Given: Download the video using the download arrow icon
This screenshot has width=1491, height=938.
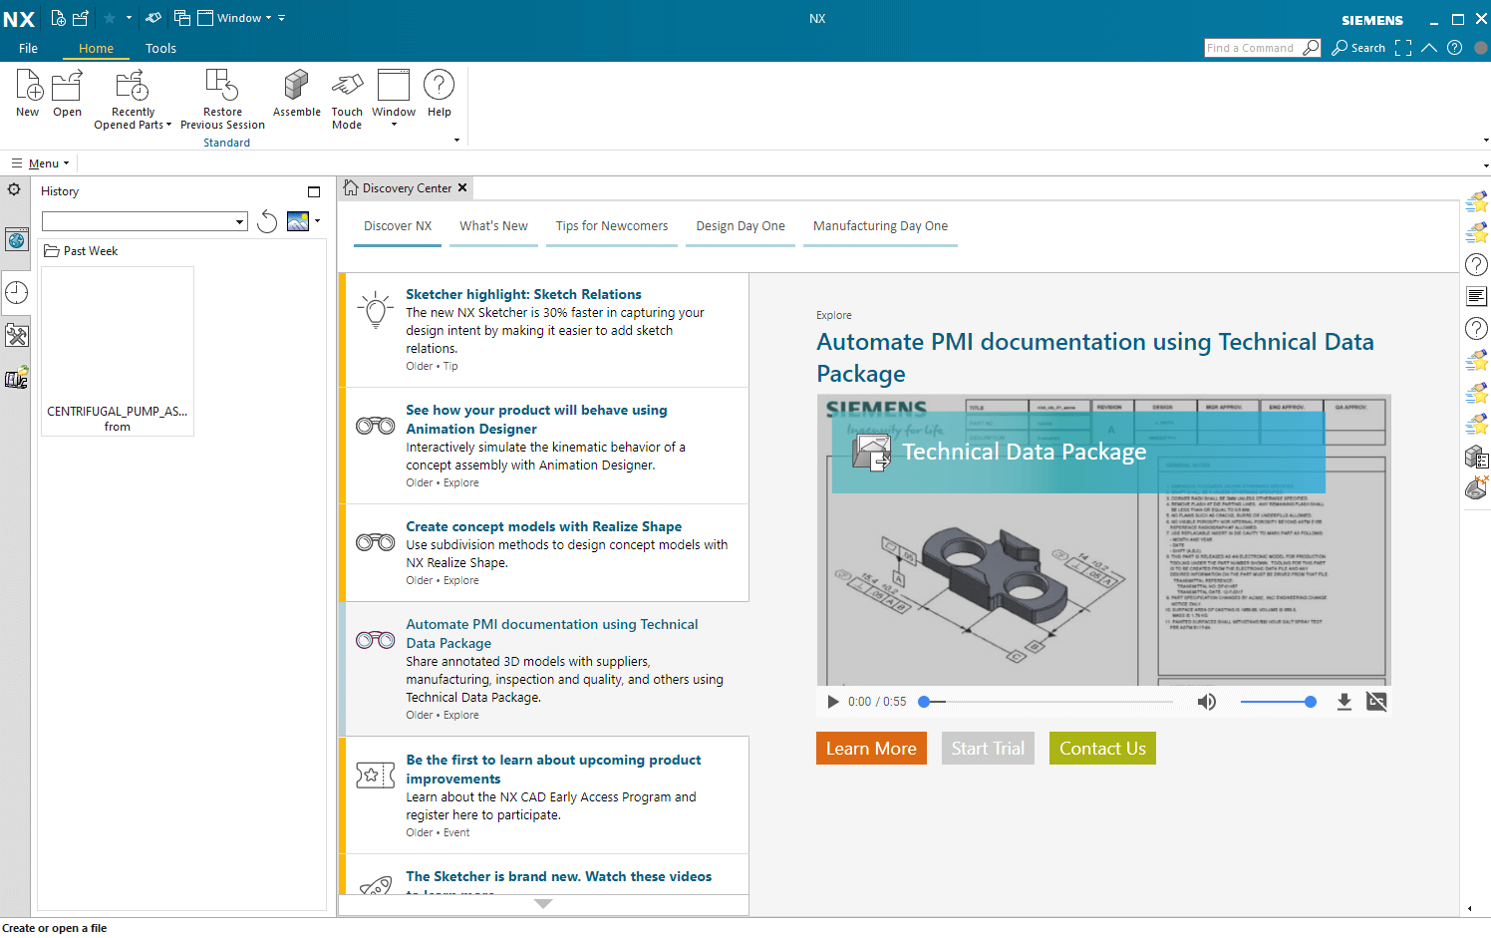Looking at the screenshot, I should point(1343,702).
